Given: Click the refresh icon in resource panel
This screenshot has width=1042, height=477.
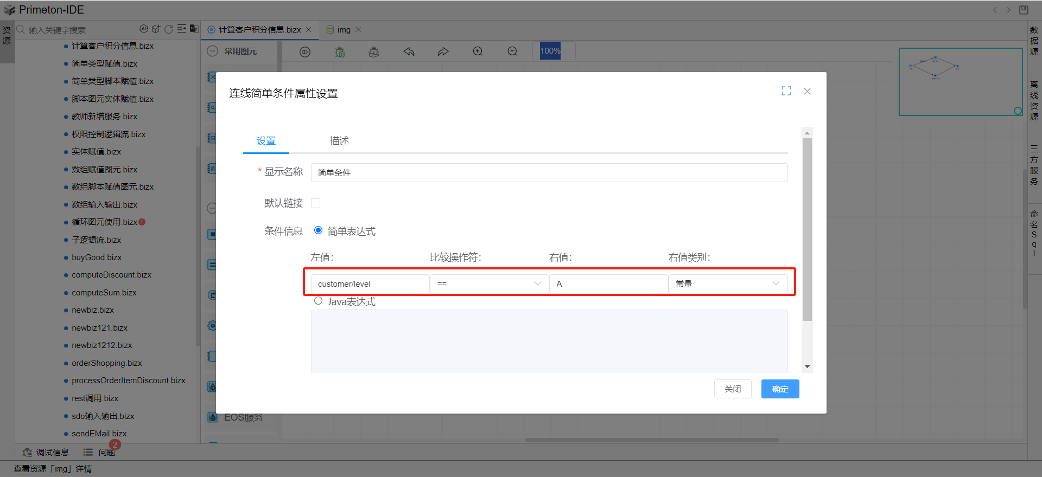Looking at the screenshot, I should tap(169, 29).
